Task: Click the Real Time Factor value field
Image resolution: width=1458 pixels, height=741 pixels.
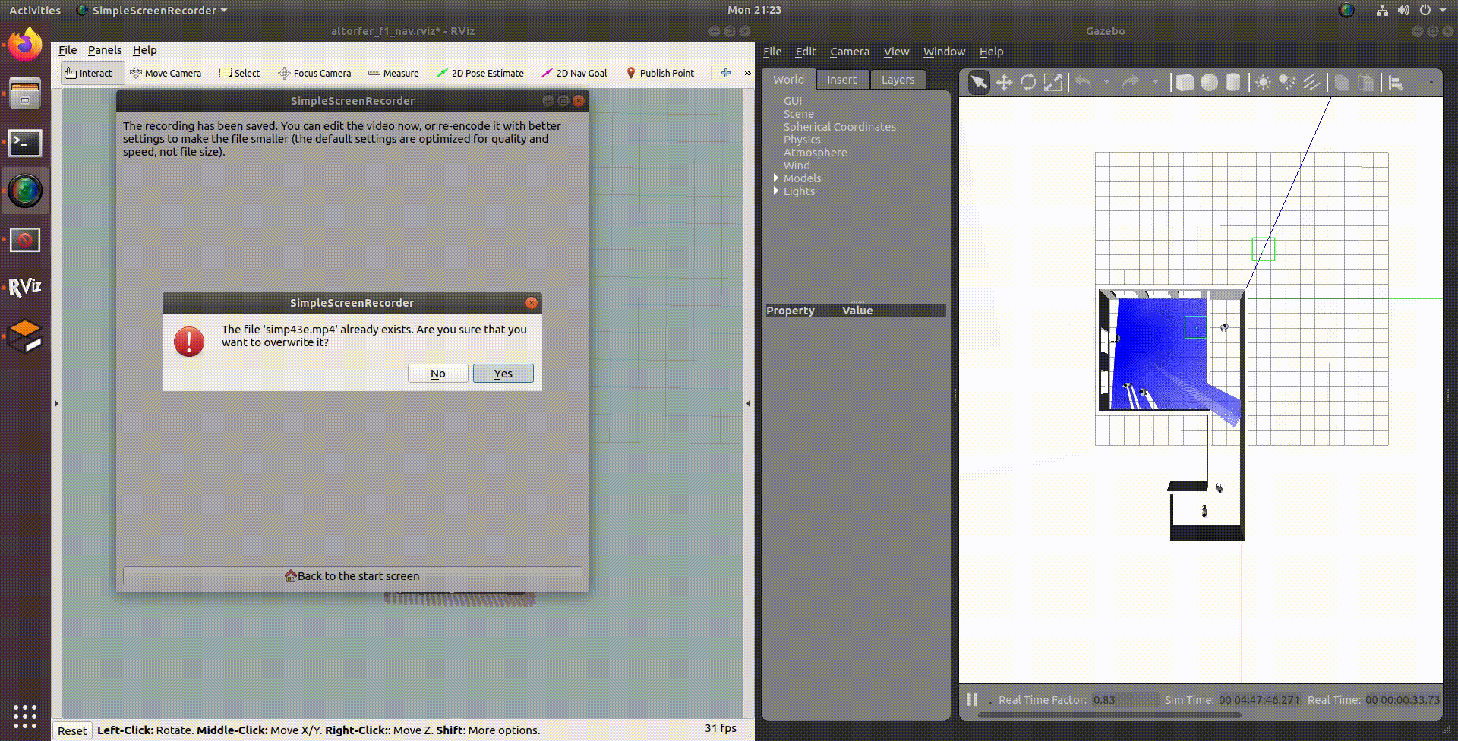Action: tap(1125, 700)
